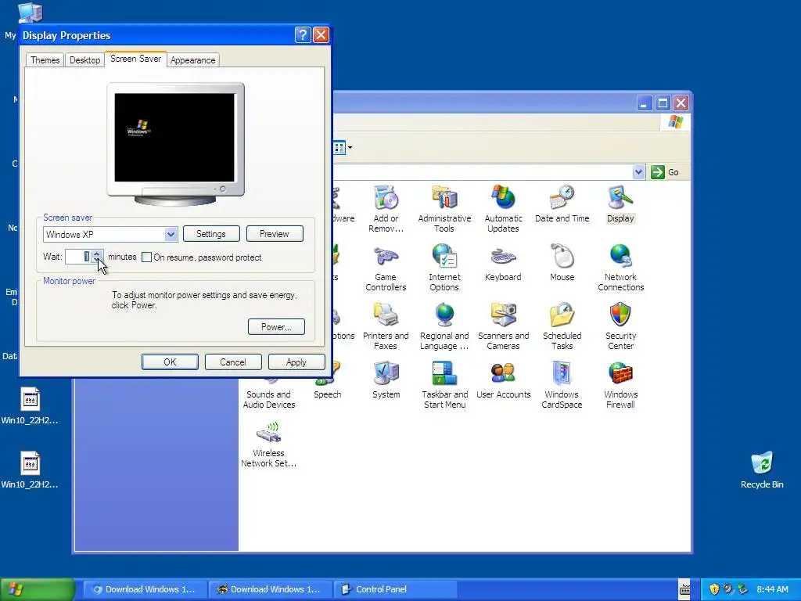Open Game Controllers icon
This screenshot has height=601, width=801.
point(386,268)
